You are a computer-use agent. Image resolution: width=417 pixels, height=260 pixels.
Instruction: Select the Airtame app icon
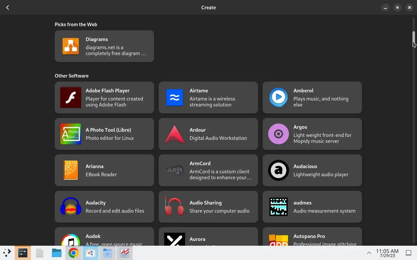point(175,97)
